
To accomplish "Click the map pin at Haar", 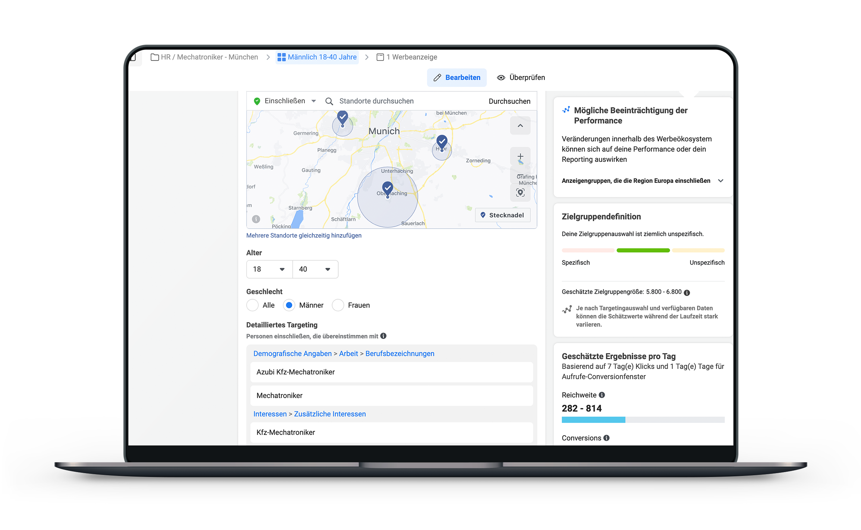I will 442,142.
